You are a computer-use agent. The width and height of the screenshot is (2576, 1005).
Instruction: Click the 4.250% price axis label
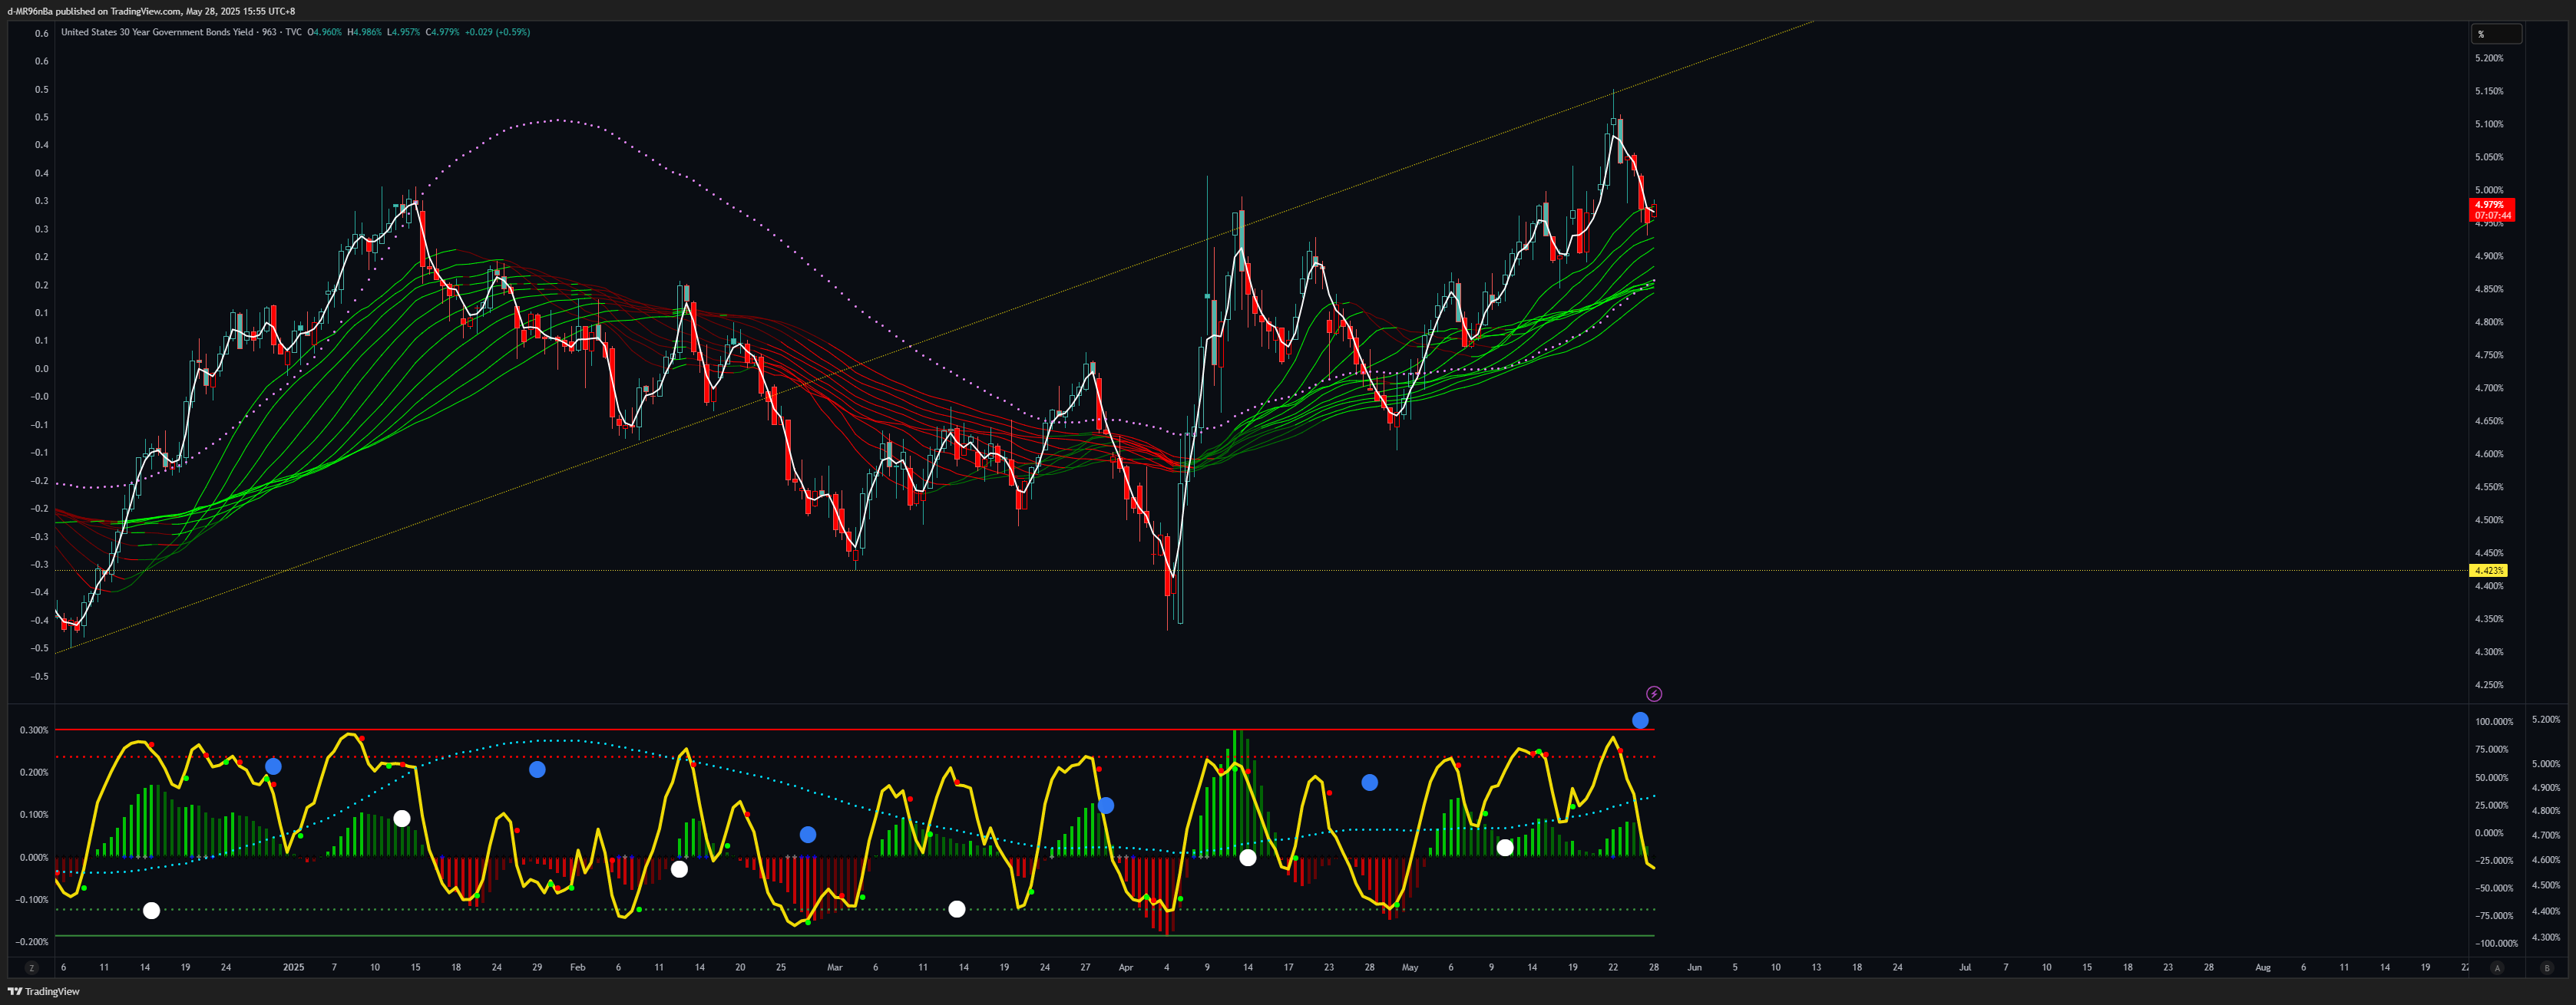pyautogui.click(x=2489, y=684)
